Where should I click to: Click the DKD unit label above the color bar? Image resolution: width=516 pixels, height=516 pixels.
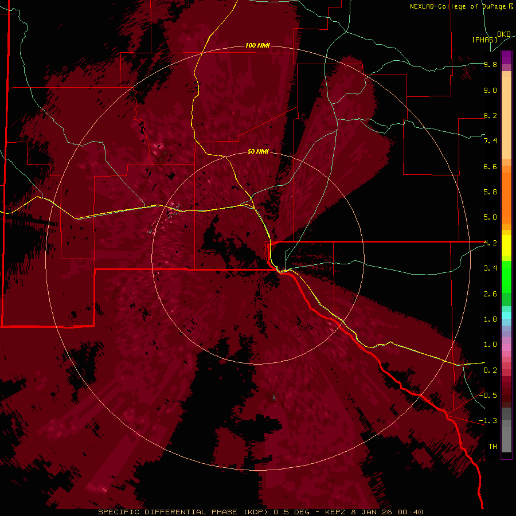pos(504,34)
